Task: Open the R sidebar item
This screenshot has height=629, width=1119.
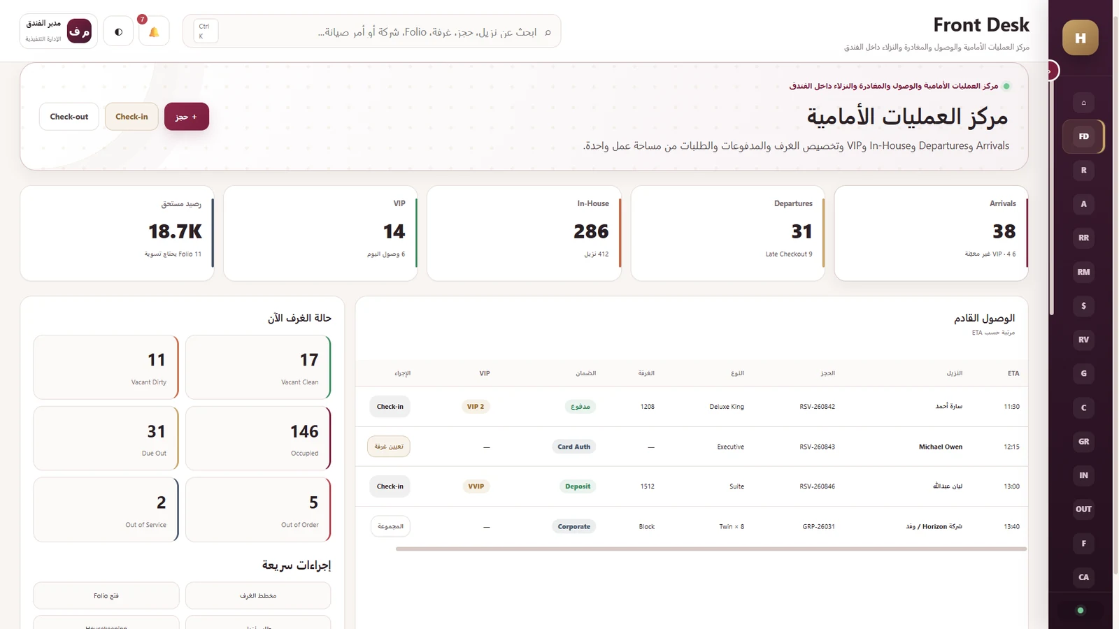Action: click(x=1083, y=170)
